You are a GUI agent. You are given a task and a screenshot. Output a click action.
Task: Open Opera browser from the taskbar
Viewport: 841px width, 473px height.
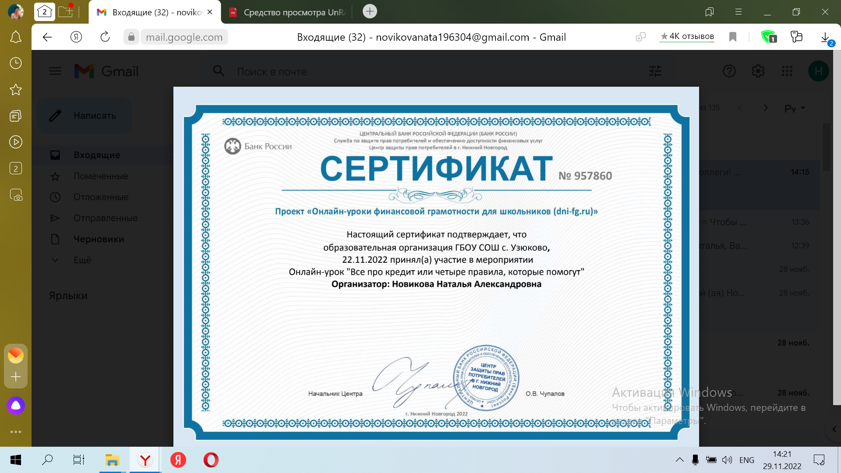point(211,460)
